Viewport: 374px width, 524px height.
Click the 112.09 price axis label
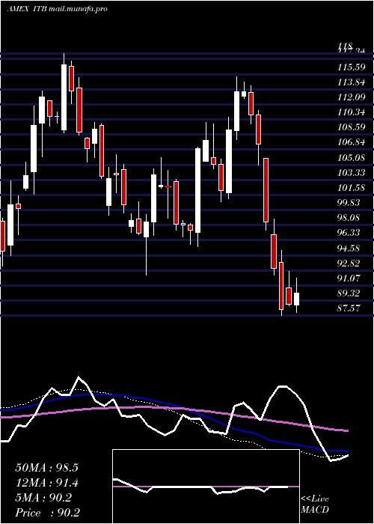click(x=351, y=97)
